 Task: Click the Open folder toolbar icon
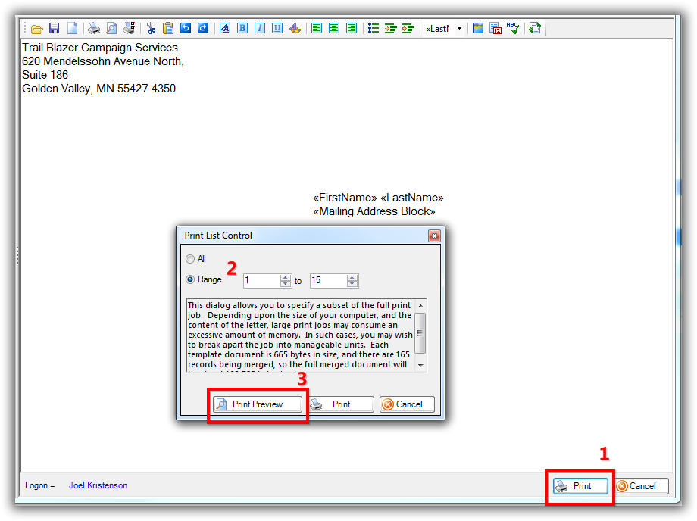pyautogui.click(x=36, y=29)
